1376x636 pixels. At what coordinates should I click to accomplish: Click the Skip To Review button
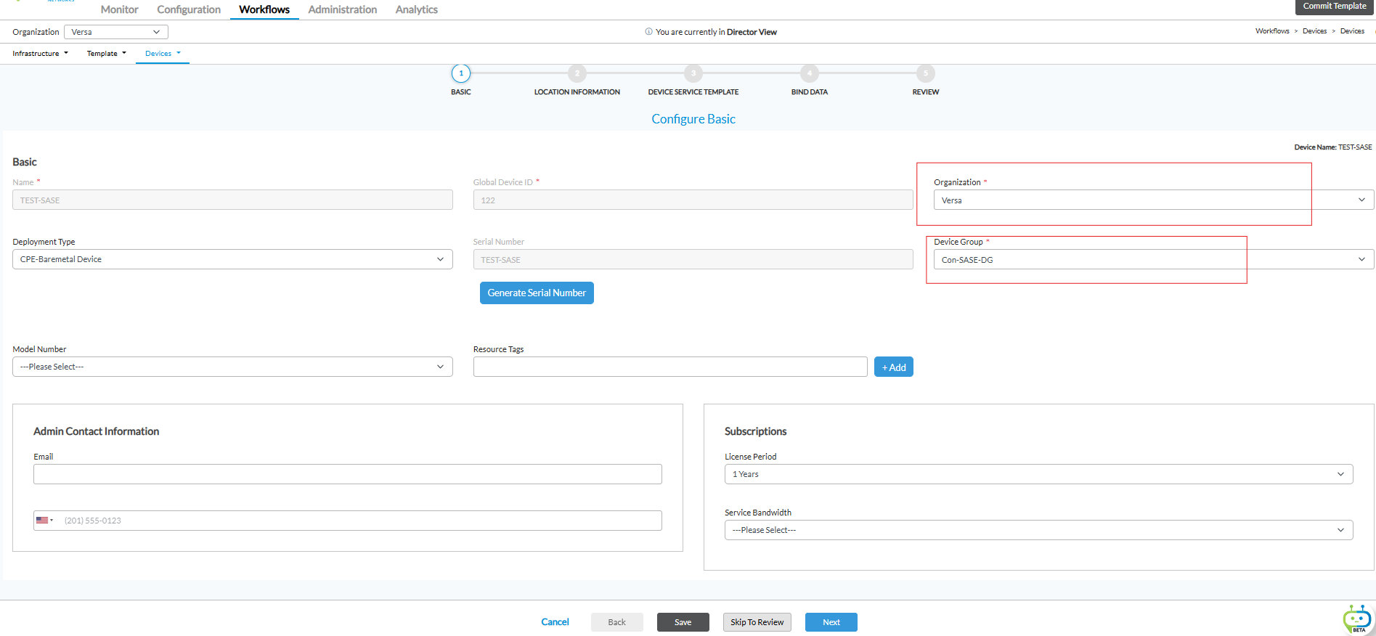pos(757,622)
